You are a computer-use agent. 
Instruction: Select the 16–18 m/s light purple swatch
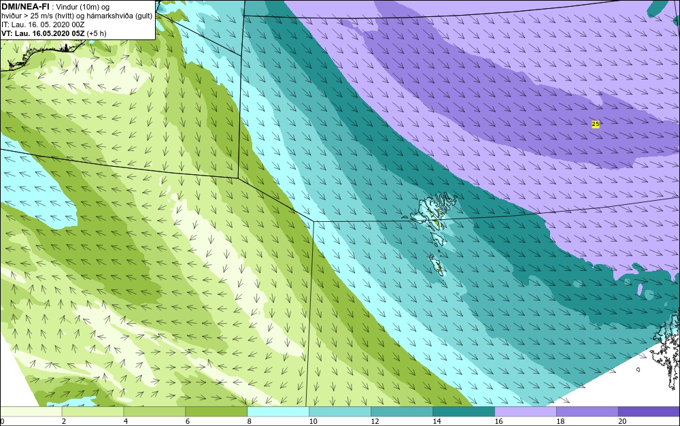pyautogui.click(x=525, y=411)
